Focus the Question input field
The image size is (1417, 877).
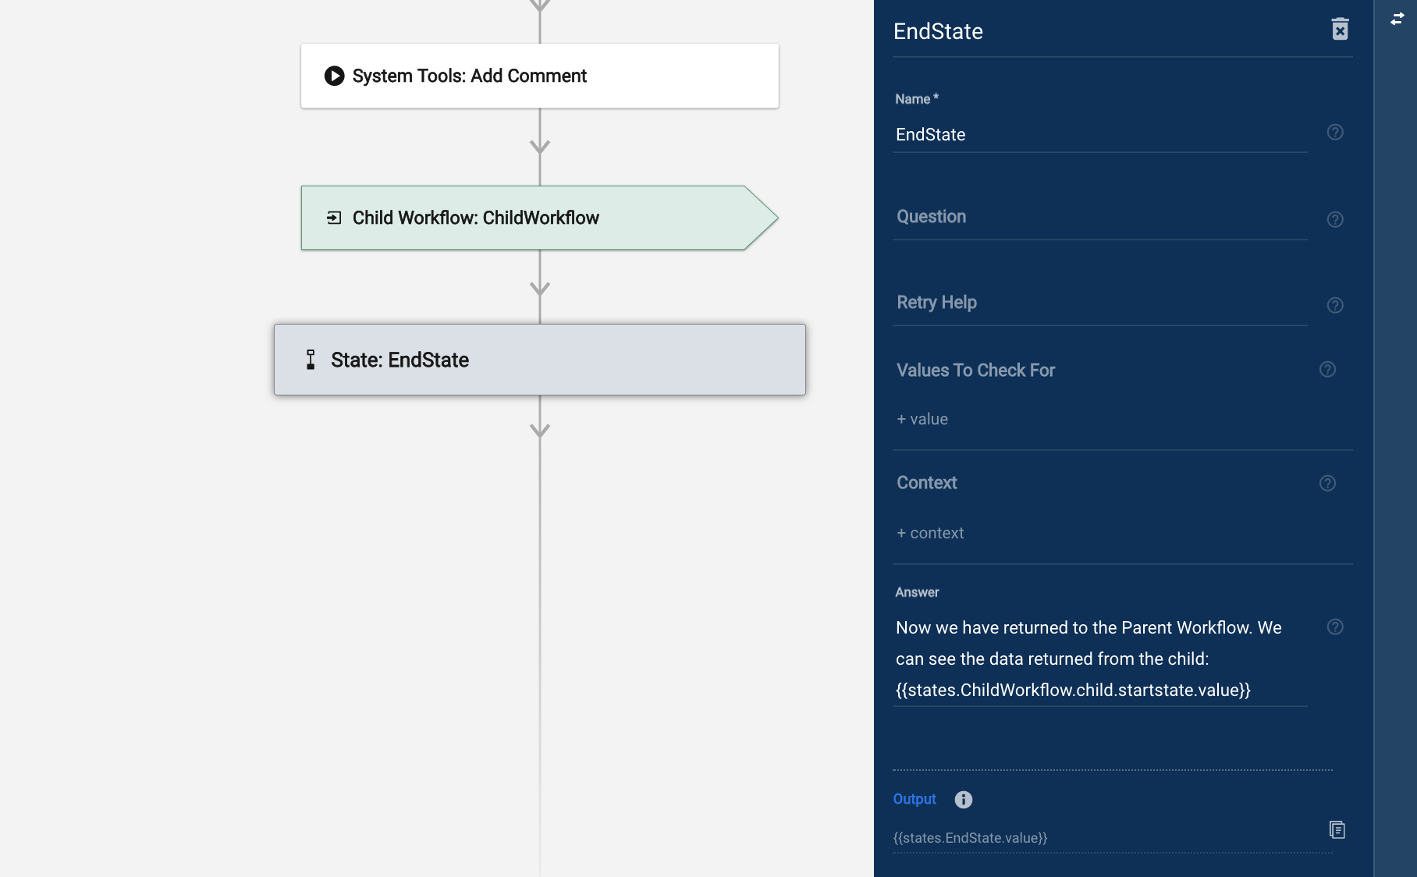(x=1100, y=218)
